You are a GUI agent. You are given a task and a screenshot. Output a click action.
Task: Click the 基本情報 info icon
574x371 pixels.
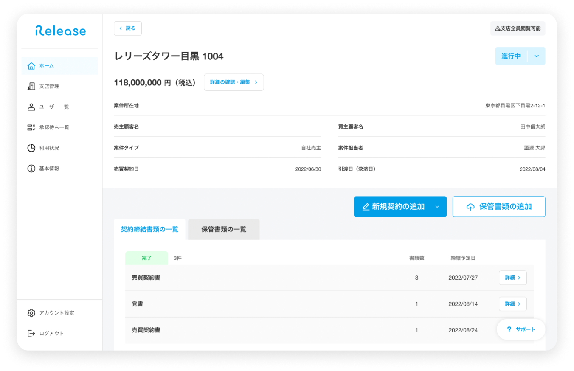coord(31,169)
